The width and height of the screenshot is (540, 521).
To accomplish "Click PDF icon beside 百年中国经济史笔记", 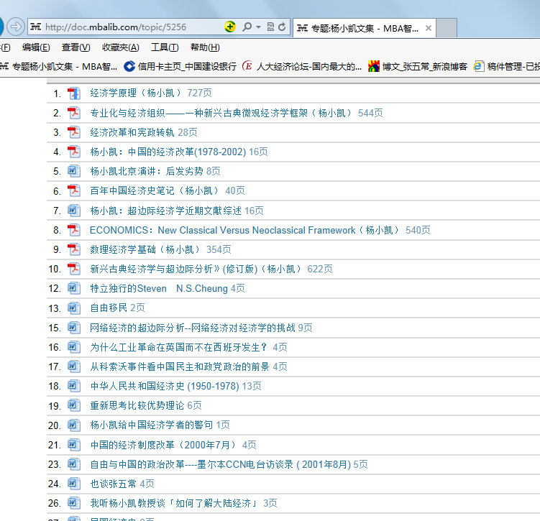I will click(x=73, y=190).
